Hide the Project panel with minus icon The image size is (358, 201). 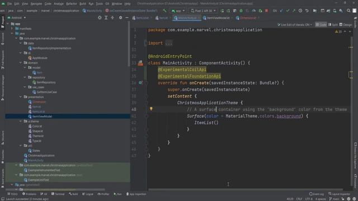coord(127,17)
